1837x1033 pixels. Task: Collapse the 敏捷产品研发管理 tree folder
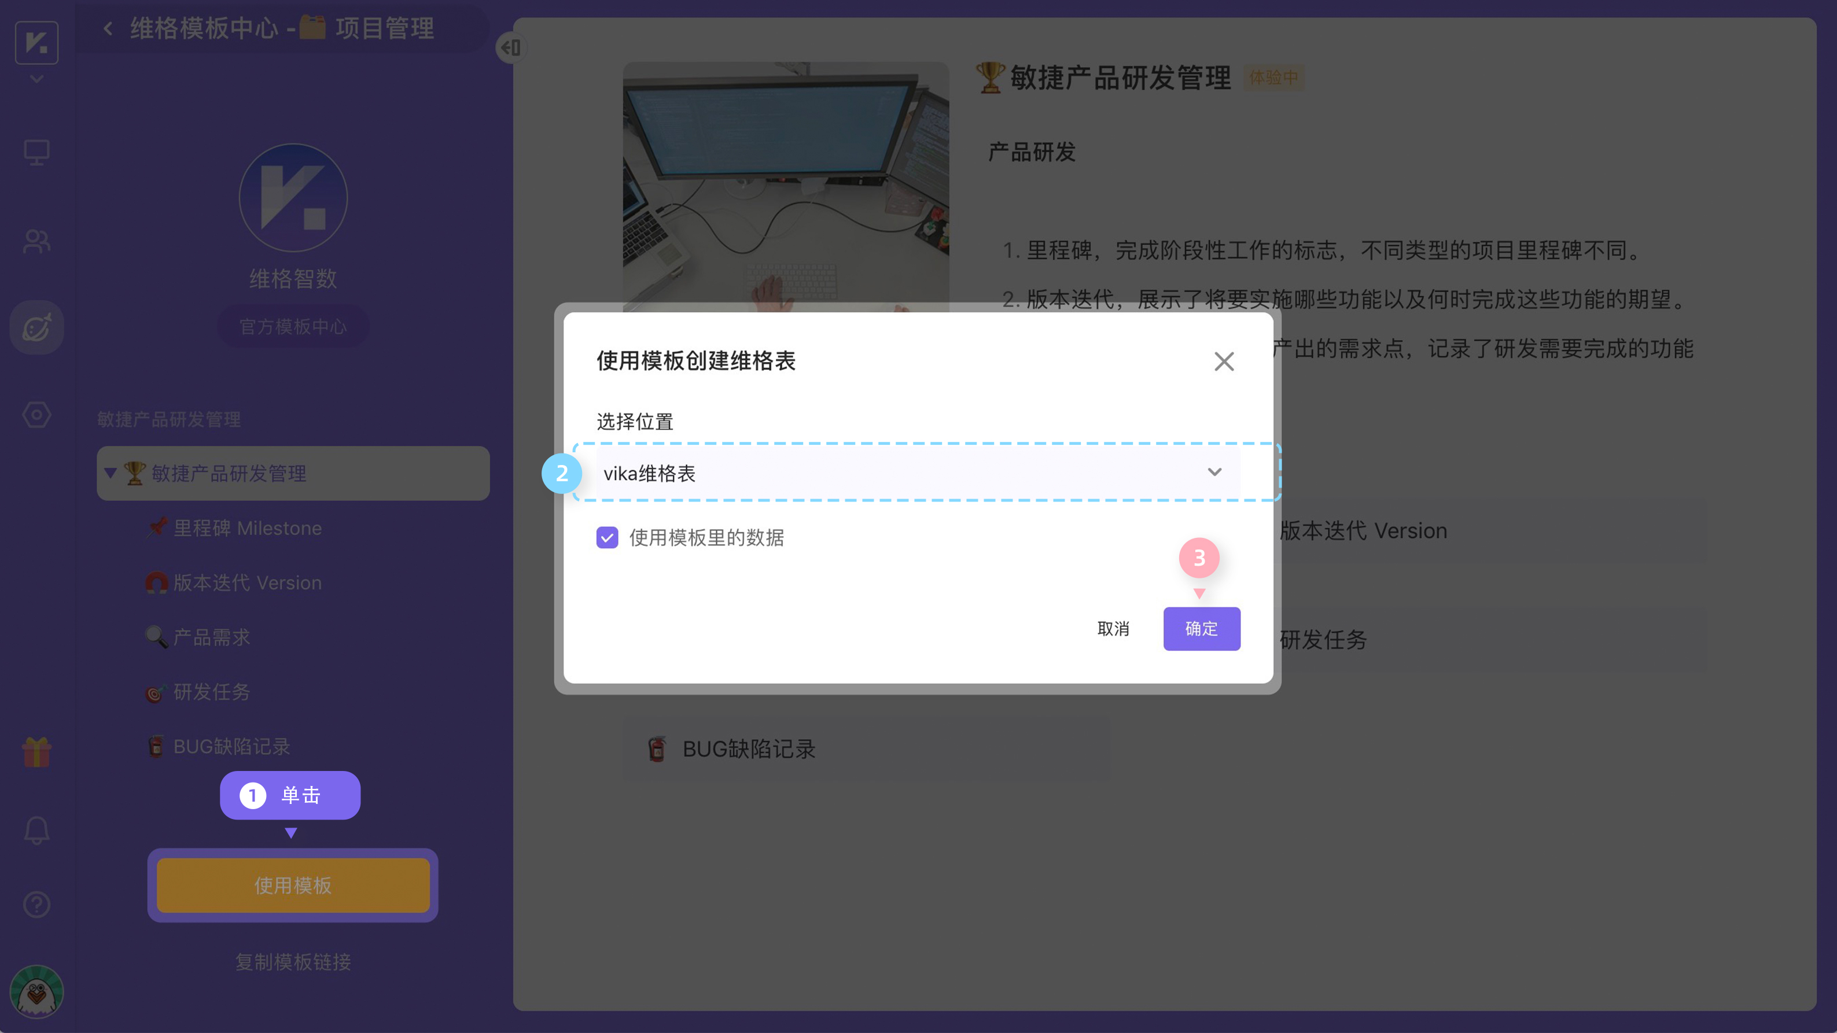point(111,473)
